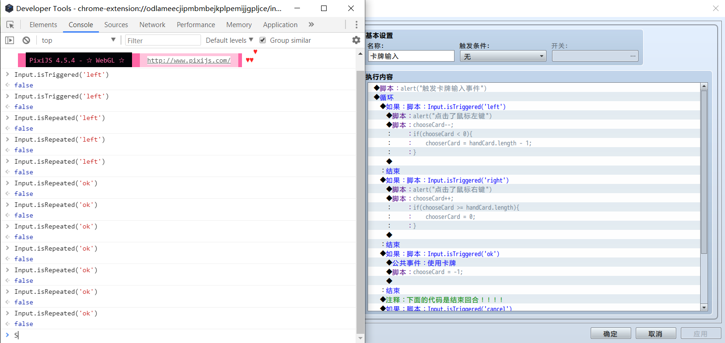This screenshot has width=725, height=343.
Task: Switch to the Sources tab
Action: (116, 25)
